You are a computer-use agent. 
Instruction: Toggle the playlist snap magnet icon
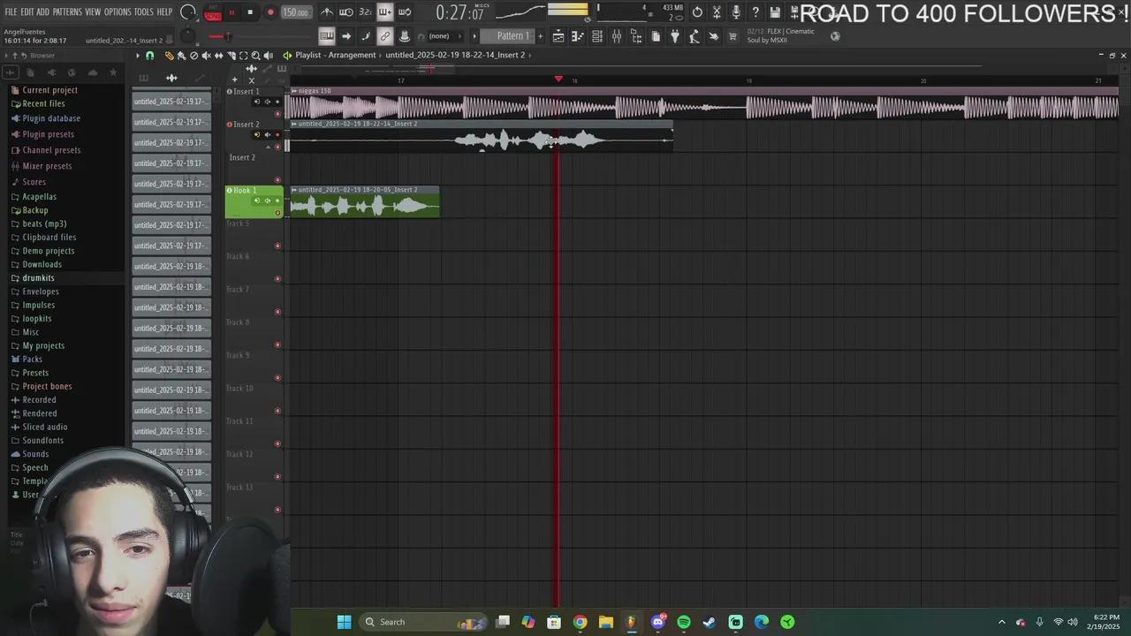(x=150, y=56)
